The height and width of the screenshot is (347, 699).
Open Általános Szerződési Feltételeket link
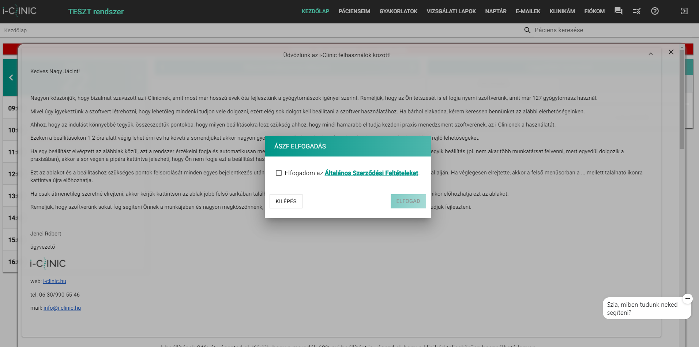click(x=371, y=173)
